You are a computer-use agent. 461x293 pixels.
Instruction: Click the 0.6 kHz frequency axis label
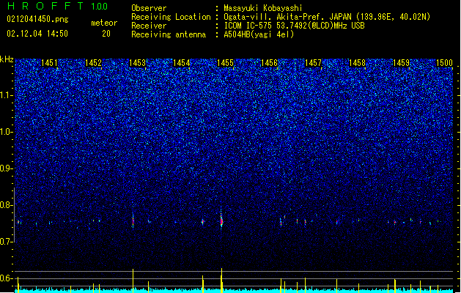tap(7, 278)
